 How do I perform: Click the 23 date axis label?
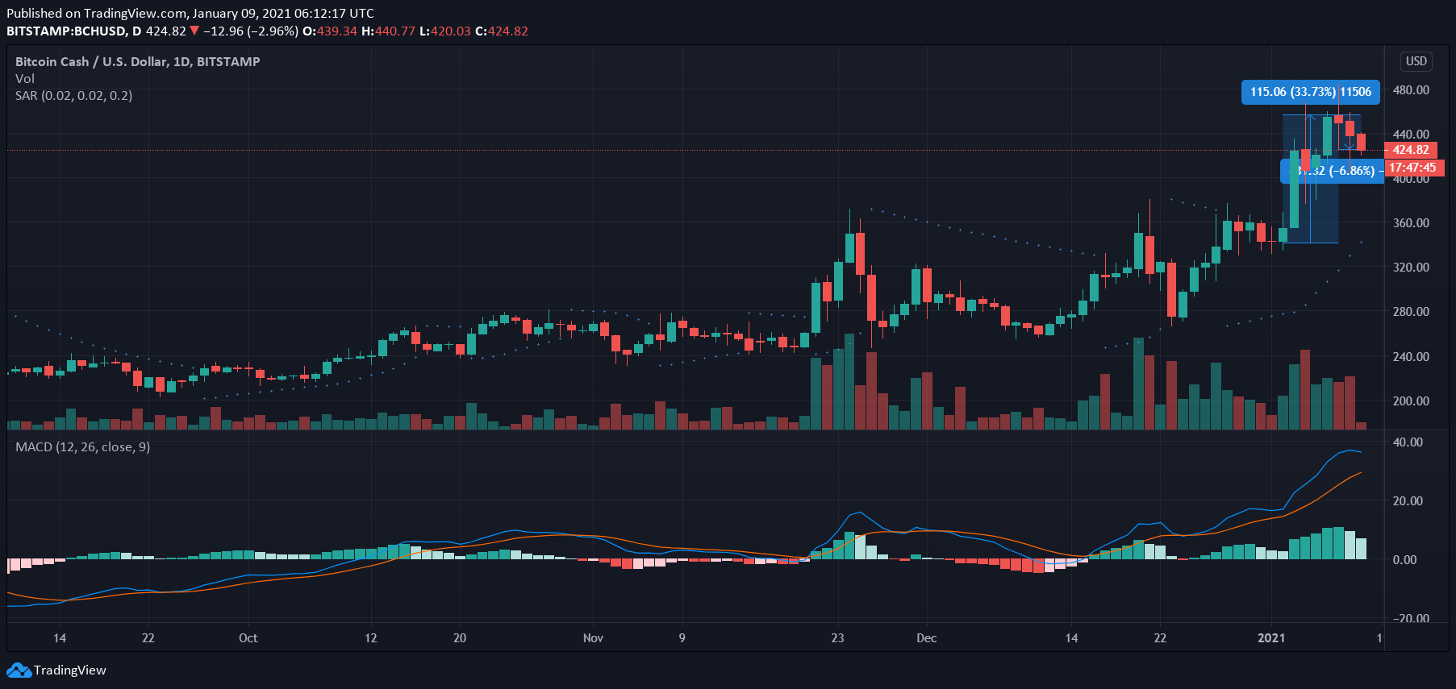pos(838,638)
